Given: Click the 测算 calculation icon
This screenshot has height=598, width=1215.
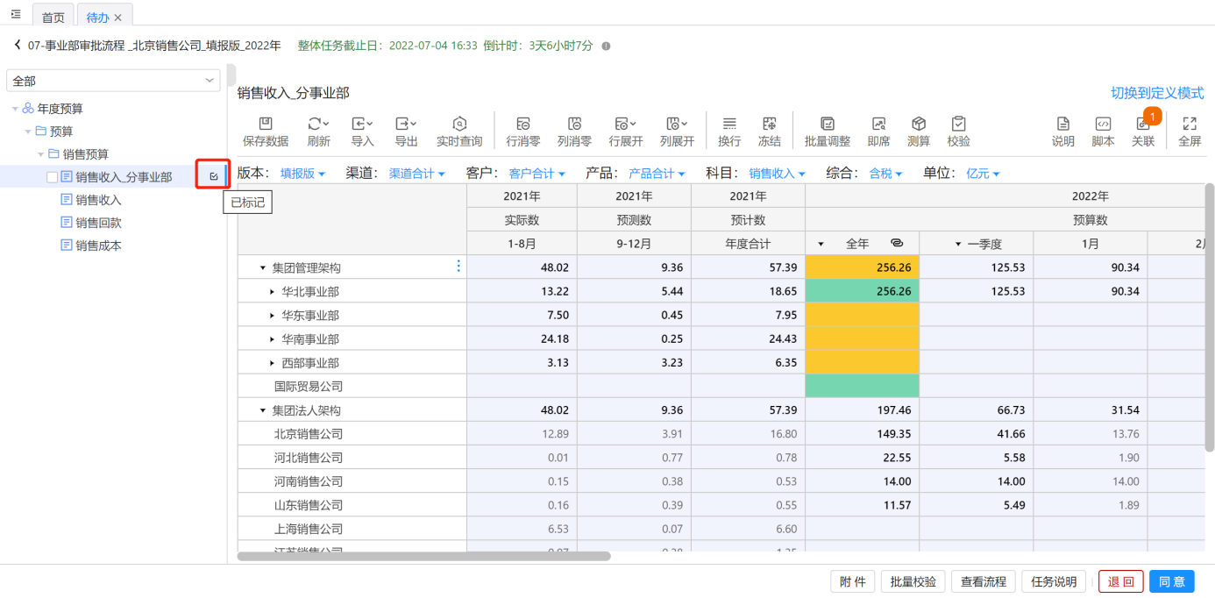Looking at the screenshot, I should tap(919, 125).
